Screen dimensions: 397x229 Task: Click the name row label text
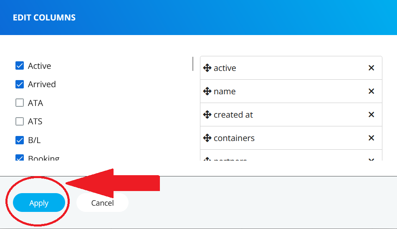coord(225,91)
